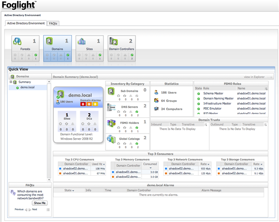The width and height of the screenshot is (279, 222).
Task: Select demo.local in the Domains tree
Action: pos(27,87)
